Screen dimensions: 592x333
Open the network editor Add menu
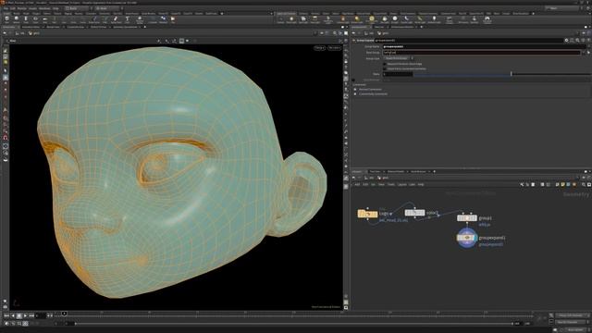point(357,185)
